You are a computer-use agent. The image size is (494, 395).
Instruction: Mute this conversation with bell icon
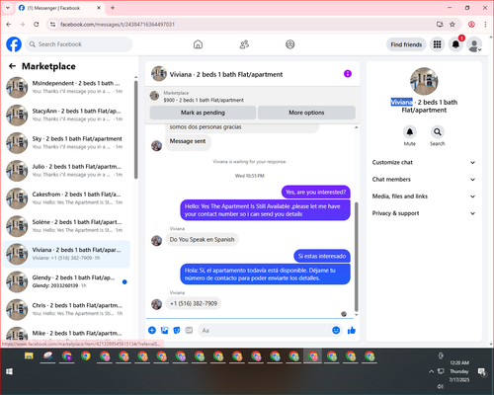[x=410, y=132]
